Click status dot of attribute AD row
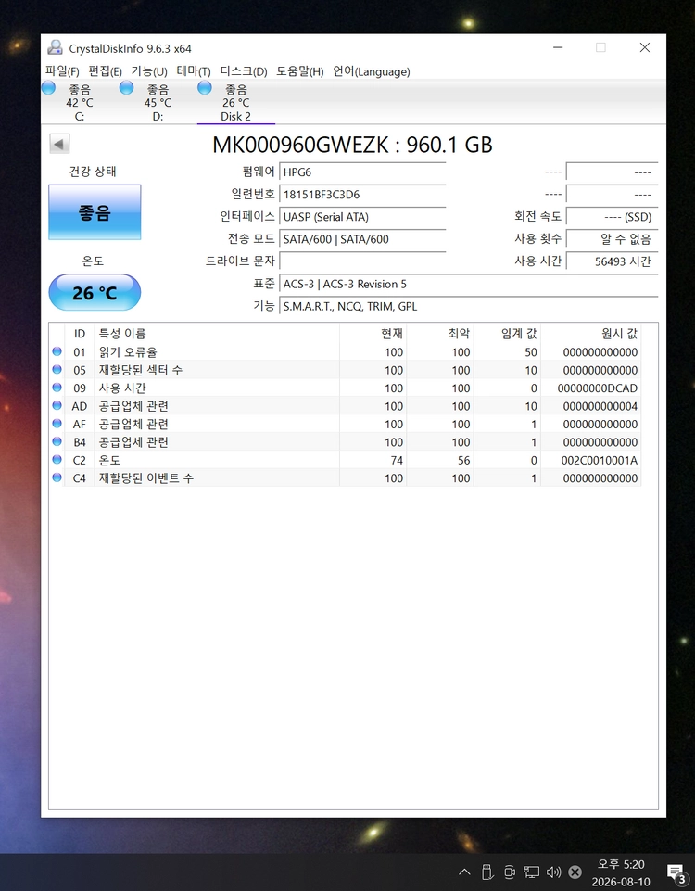 tap(57, 406)
